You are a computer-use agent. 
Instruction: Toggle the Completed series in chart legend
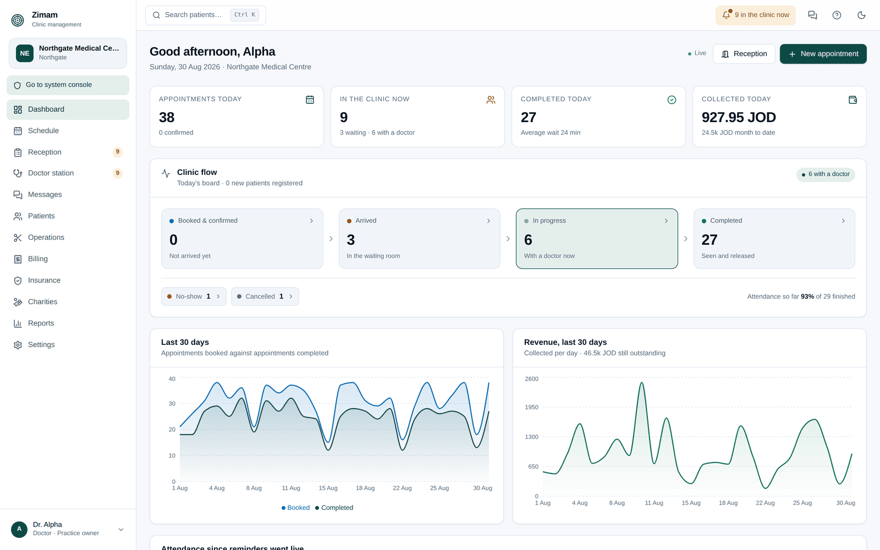pos(334,508)
